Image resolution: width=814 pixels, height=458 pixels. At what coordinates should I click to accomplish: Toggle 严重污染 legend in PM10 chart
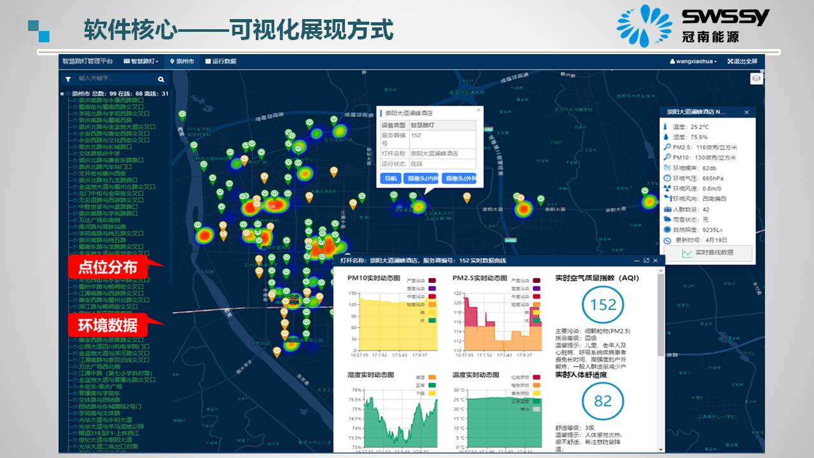click(432, 281)
